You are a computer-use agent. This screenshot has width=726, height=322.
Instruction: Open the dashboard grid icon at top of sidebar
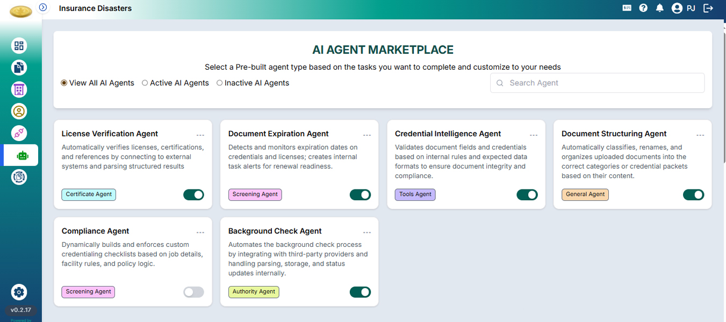tap(19, 46)
